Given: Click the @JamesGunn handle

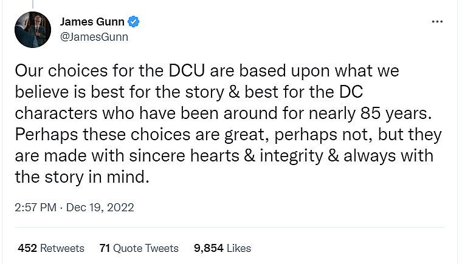Looking at the screenshot, I should coord(94,36).
